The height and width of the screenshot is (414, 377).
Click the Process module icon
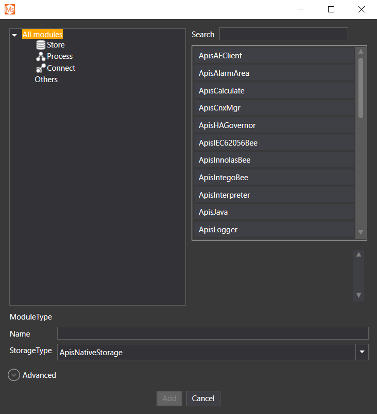coord(41,57)
